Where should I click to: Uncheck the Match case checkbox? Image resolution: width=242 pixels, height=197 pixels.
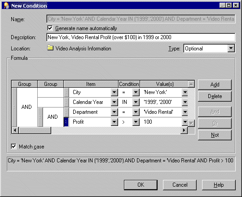13,146
